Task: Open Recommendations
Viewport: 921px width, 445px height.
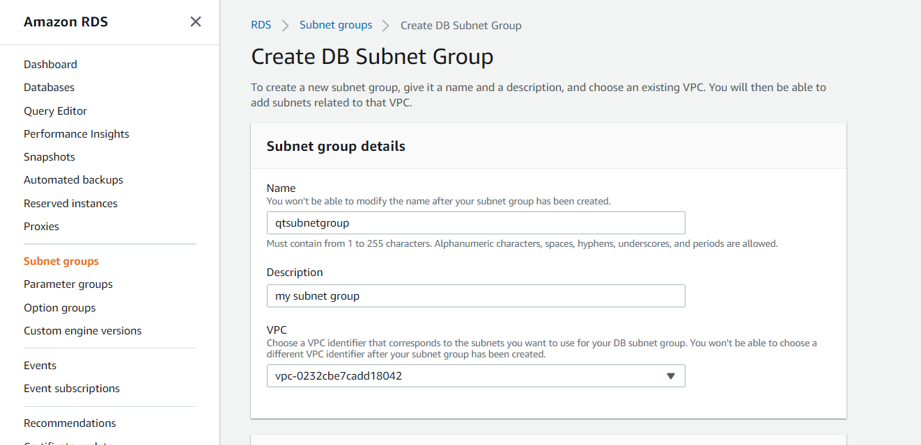Action: pyautogui.click(x=70, y=423)
